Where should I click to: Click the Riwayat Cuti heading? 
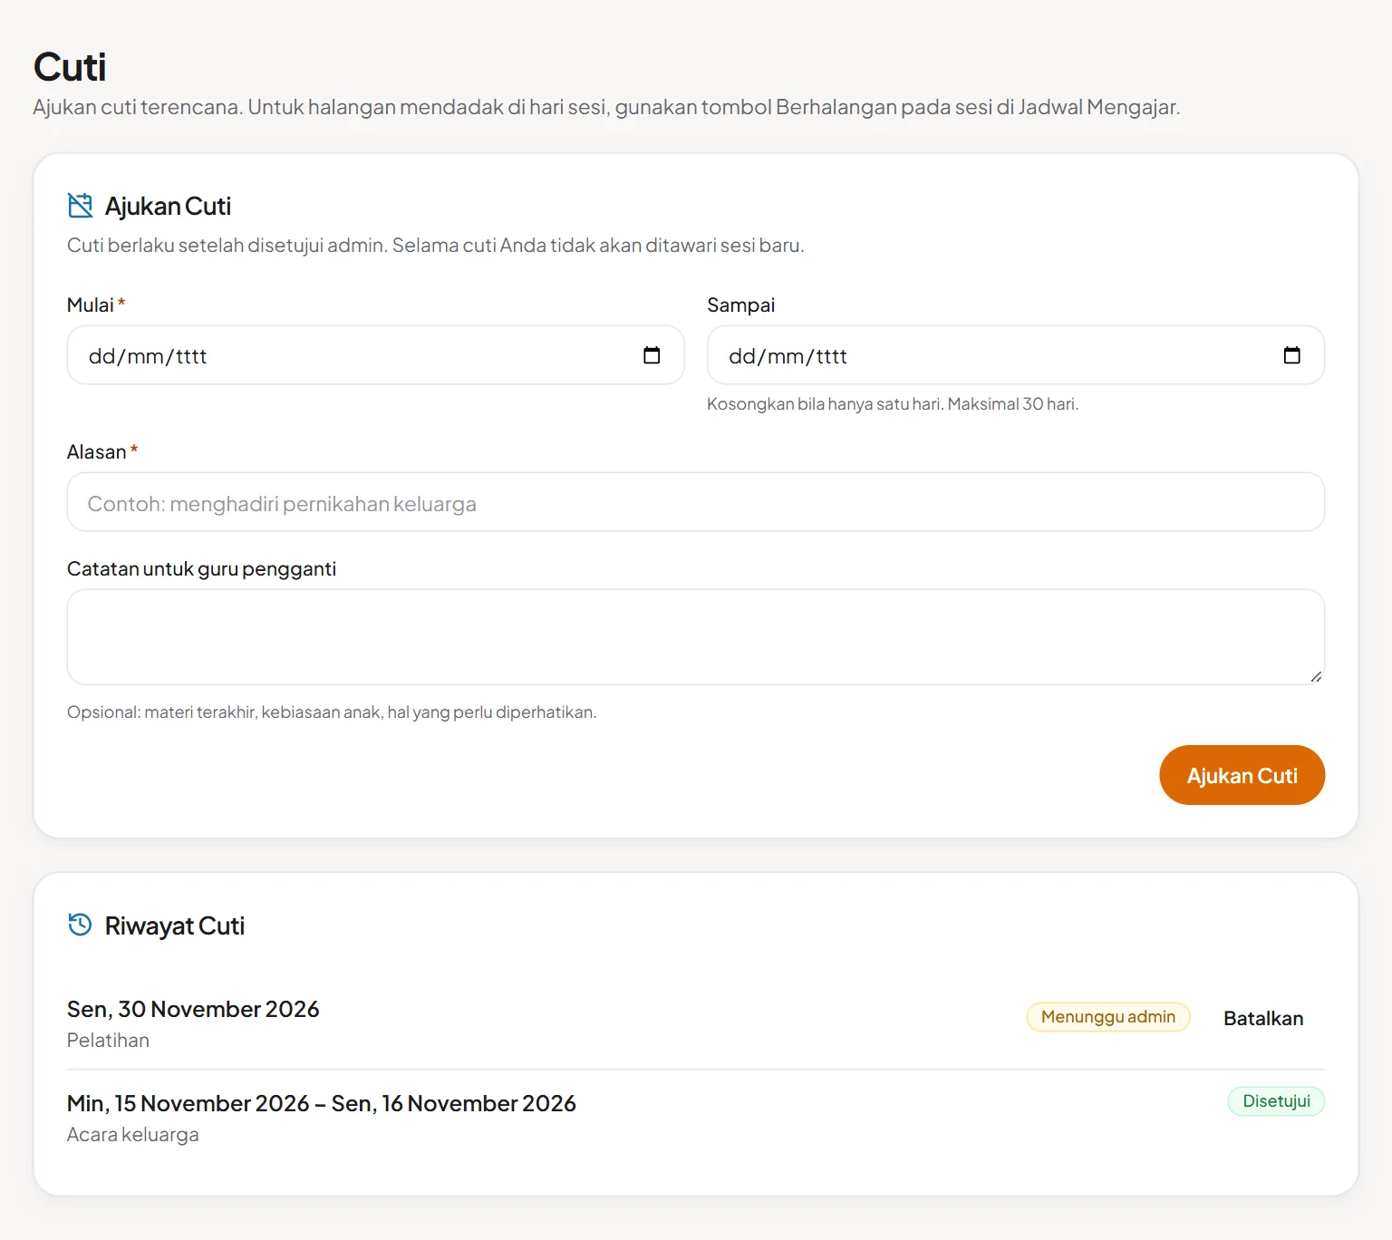click(x=175, y=925)
